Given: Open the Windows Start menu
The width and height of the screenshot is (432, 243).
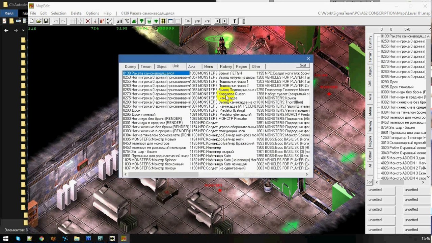Looking at the screenshot, I should tap(6, 238).
